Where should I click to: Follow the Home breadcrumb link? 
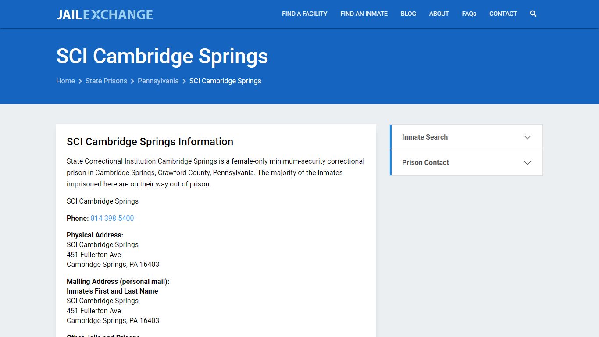point(65,81)
